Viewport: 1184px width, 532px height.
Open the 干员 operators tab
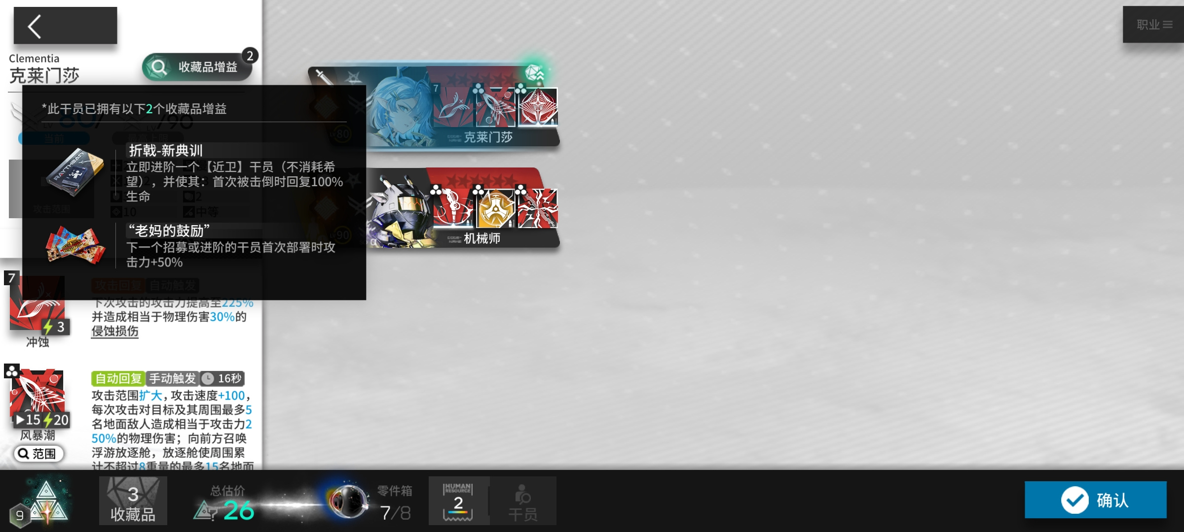point(523,500)
